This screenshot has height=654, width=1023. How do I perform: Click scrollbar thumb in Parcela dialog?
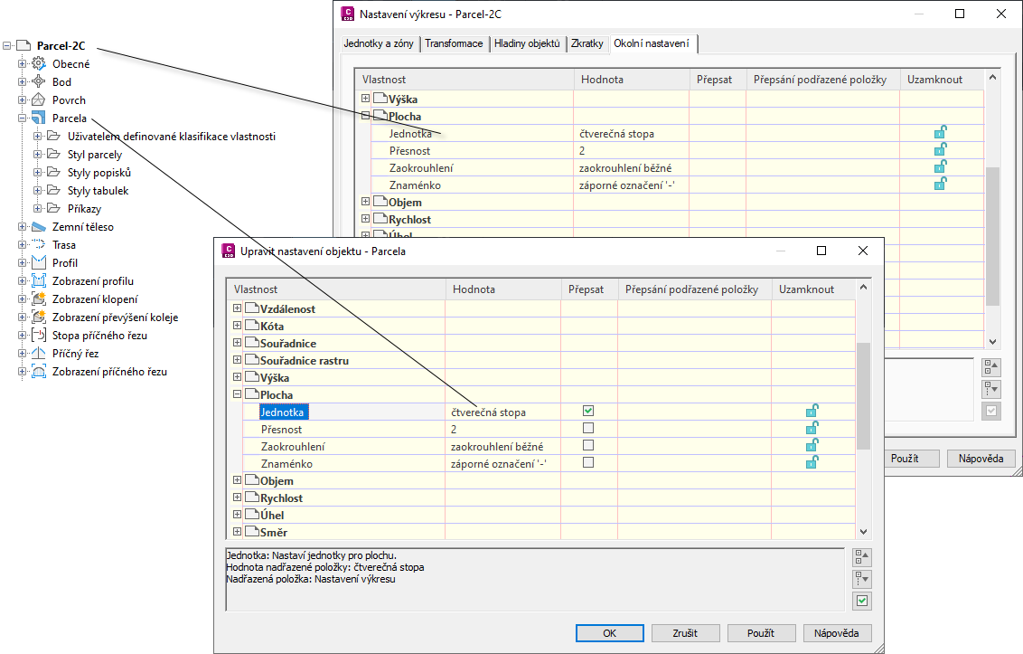click(863, 396)
